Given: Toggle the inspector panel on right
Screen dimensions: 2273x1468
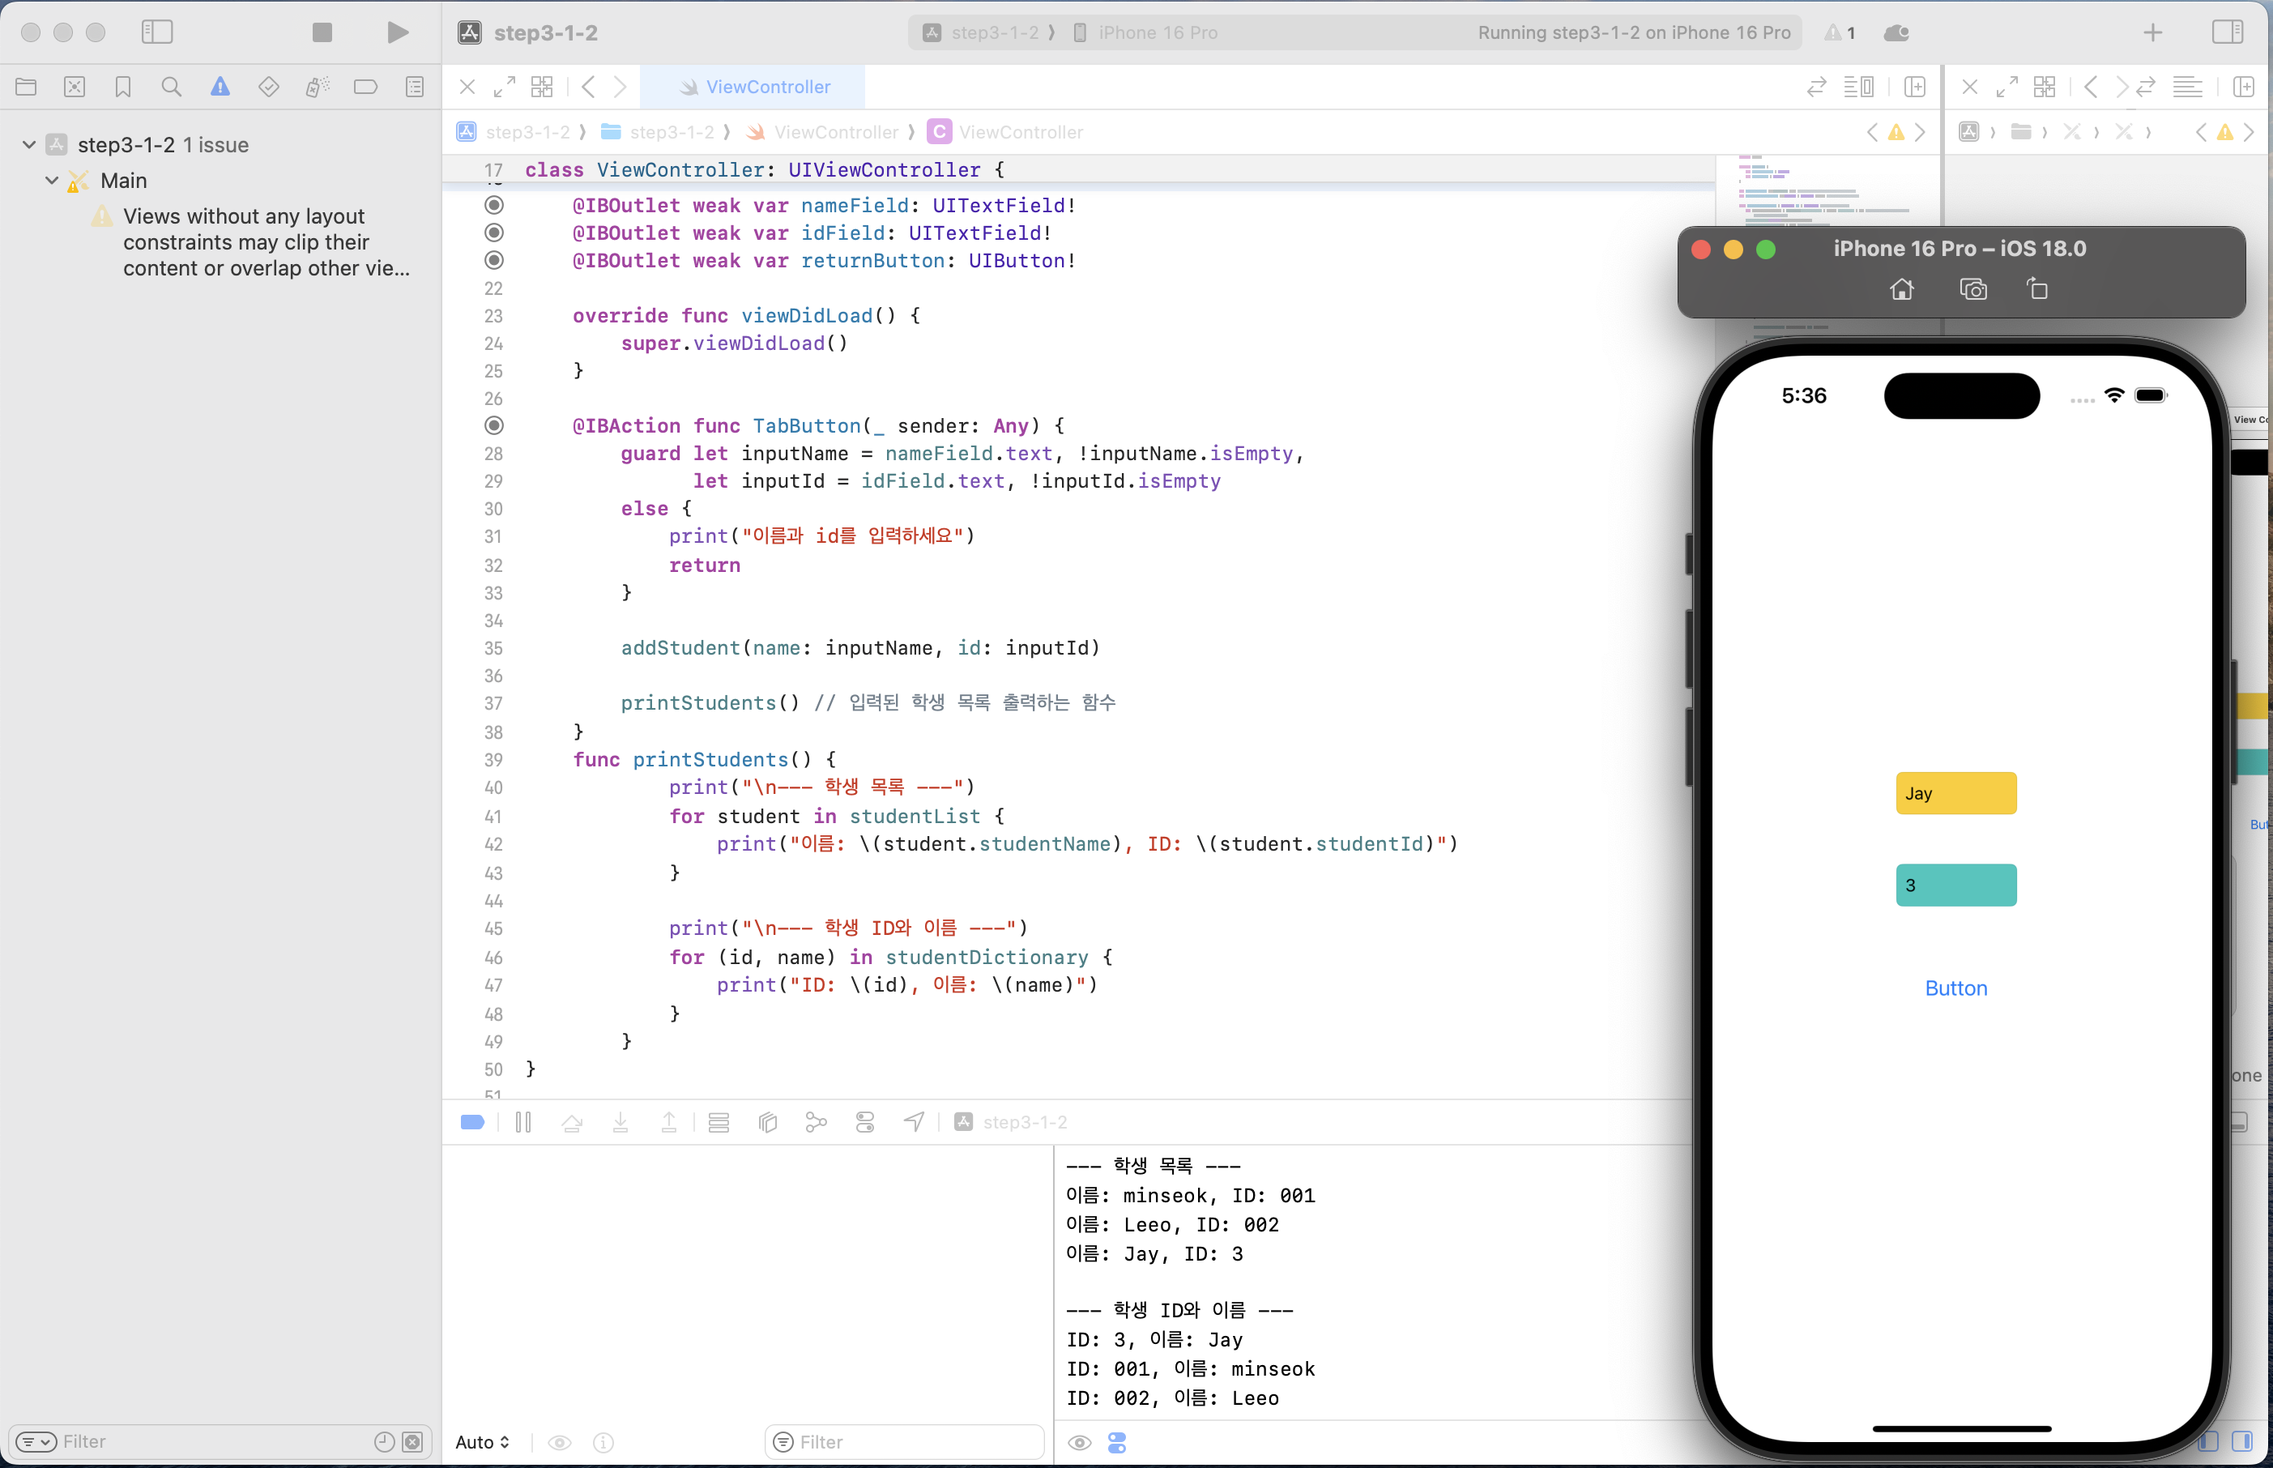Looking at the screenshot, I should (x=2228, y=32).
